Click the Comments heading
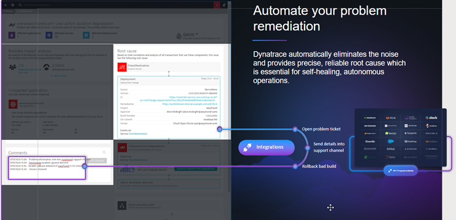 coord(18,153)
